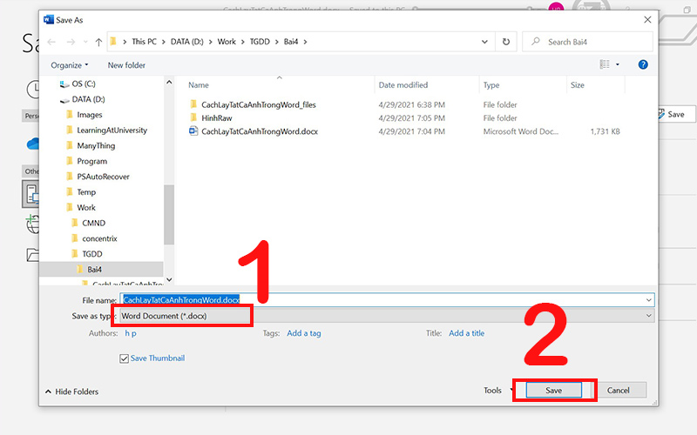Open CMND folder in tree
The height and width of the screenshot is (435, 697).
point(89,224)
